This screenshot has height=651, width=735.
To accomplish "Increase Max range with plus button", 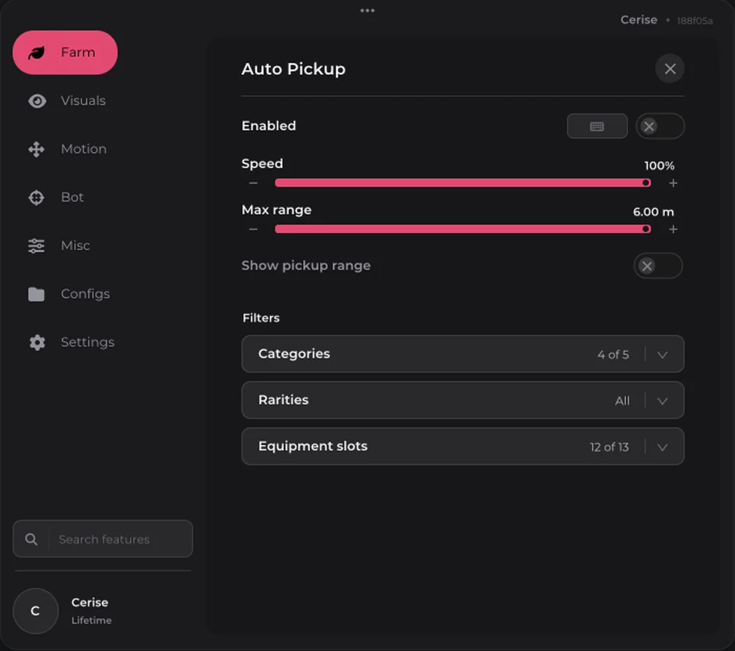I will [x=673, y=229].
